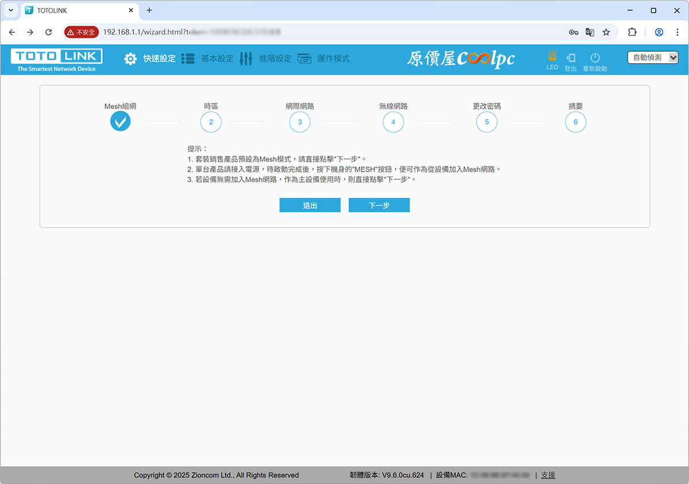Open the Chrome three-dot menu
The height and width of the screenshot is (484, 689).
tap(678, 32)
